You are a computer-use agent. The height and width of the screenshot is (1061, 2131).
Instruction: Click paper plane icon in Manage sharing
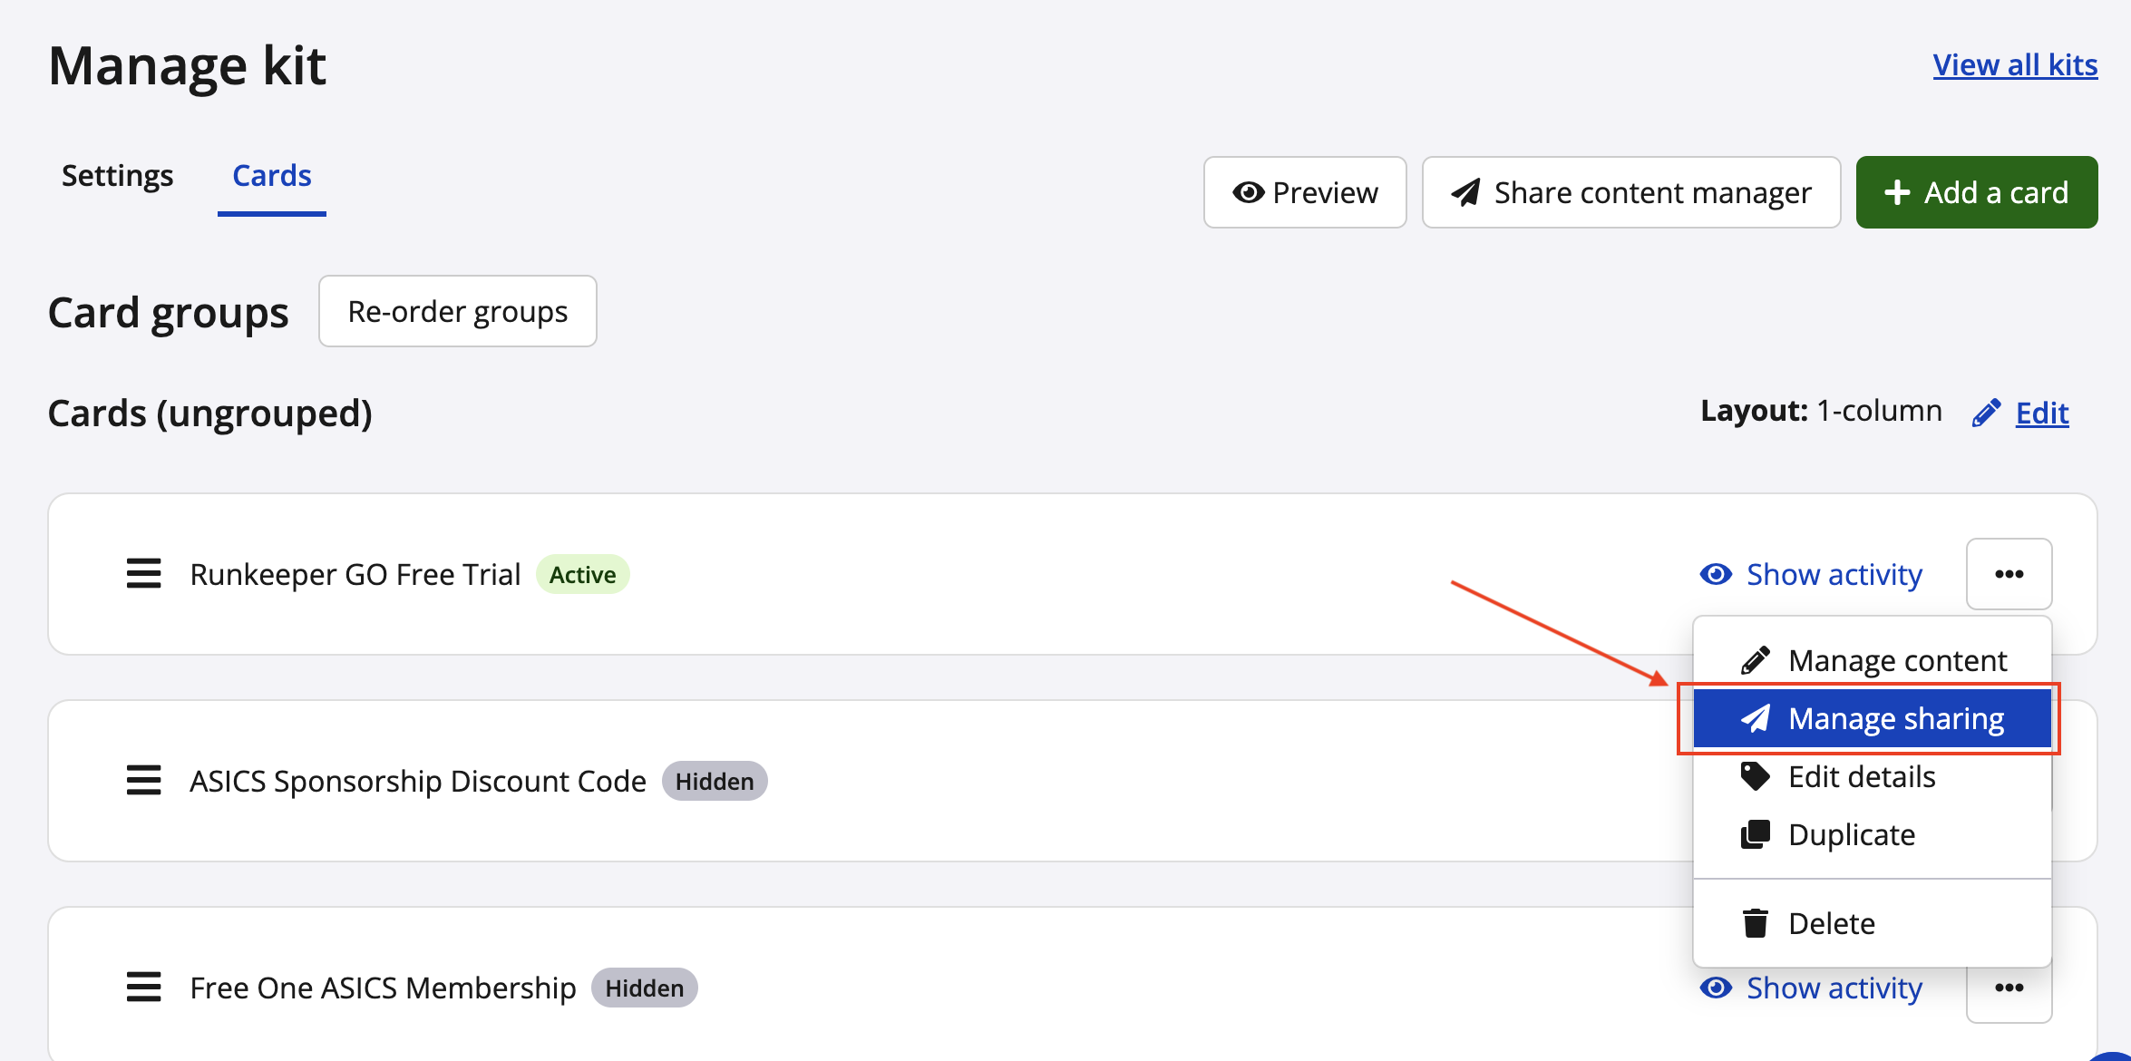1756,718
